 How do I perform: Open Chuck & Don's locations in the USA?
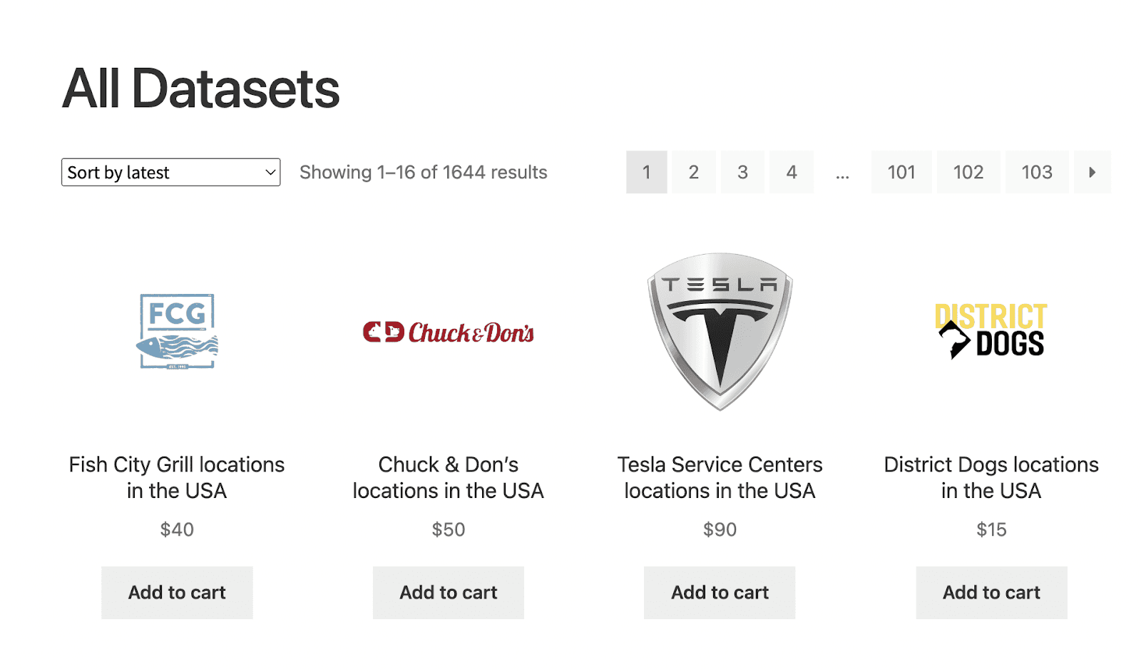(449, 477)
